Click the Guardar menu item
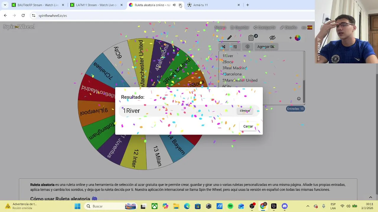 [x=240, y=27]
